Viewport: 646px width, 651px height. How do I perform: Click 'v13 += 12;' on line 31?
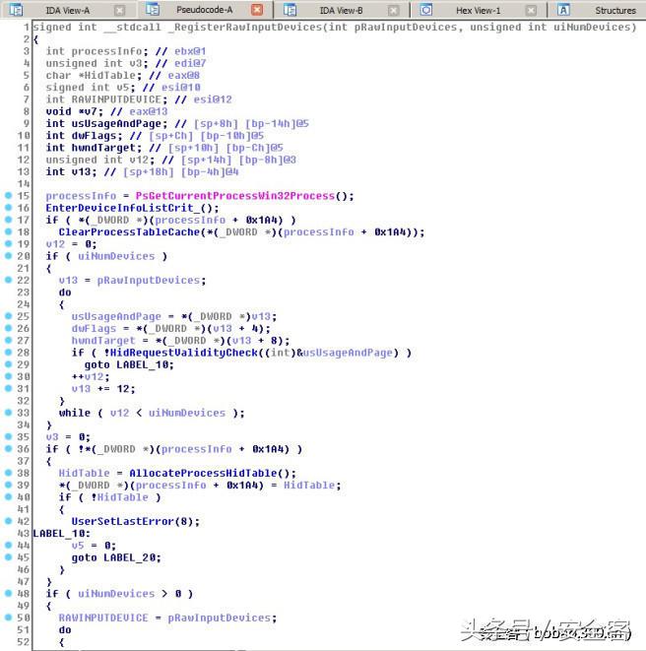click(103, 389)
